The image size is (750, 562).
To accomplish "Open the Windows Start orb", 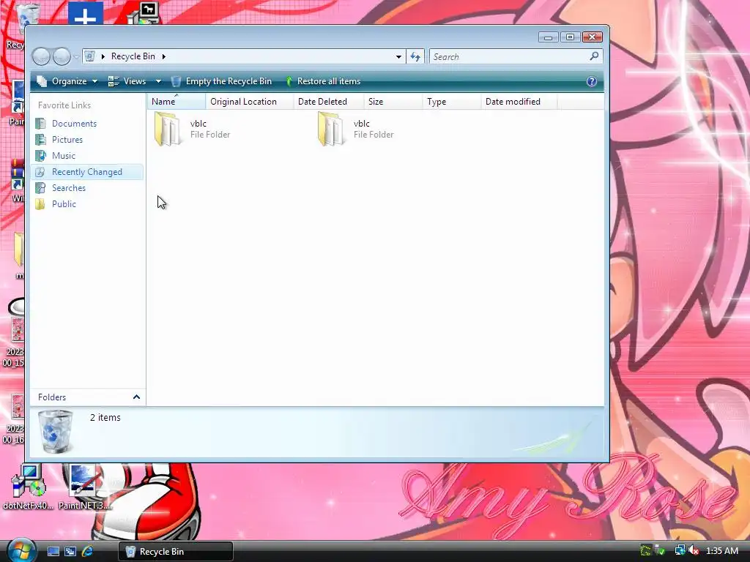I will (21, 550).
